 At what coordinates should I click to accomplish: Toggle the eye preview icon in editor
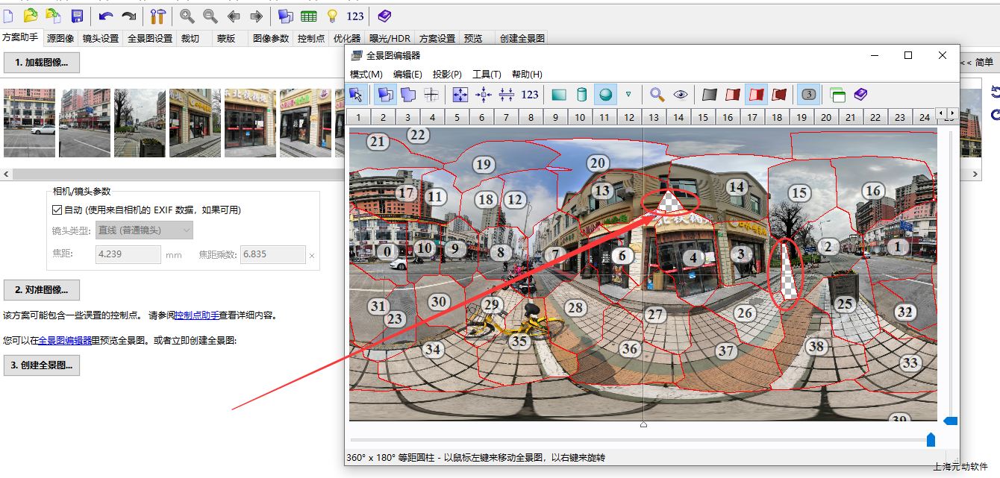[x=681, y=95]
